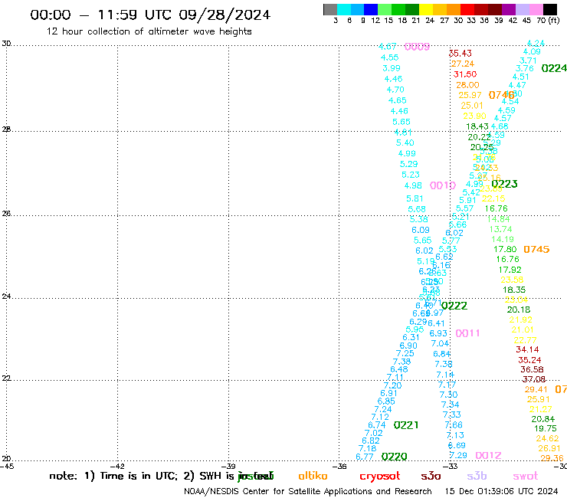Click the wave height value "17.80"
This screenshot has height=498, width=567.
click(505, 249)
